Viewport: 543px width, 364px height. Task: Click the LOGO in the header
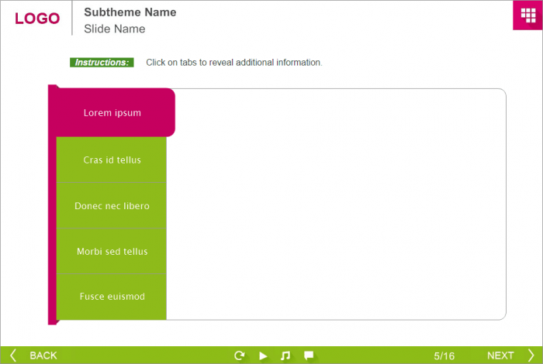tap(37, 19)
